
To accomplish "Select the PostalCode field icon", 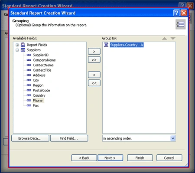I will coord(29,90).
